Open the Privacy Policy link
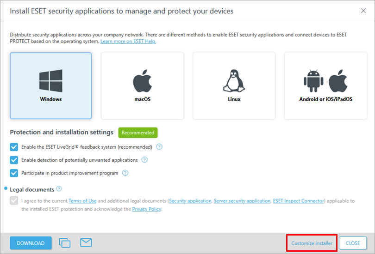 [147, 209]
